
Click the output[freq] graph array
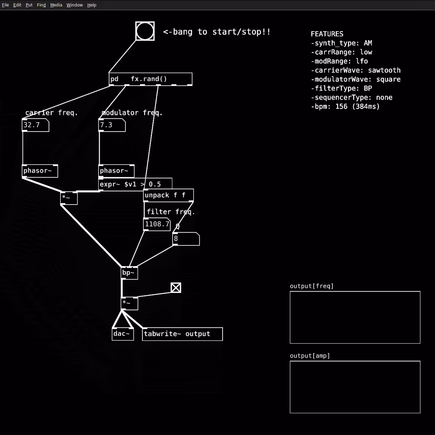coord(355,317)
